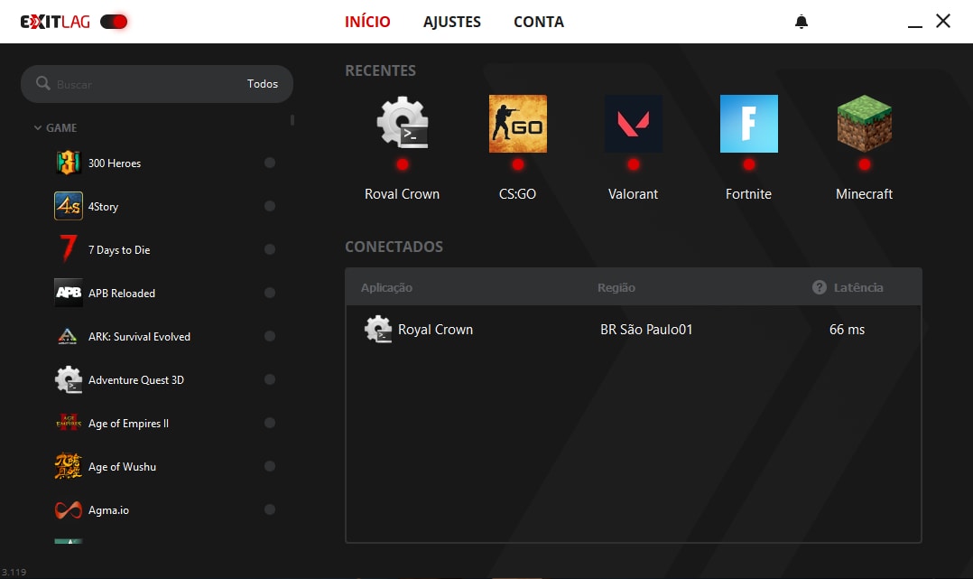Click the latency help question mark icon
The width and height of the screenshot is (973, 579).
click(x=820, y=287)
